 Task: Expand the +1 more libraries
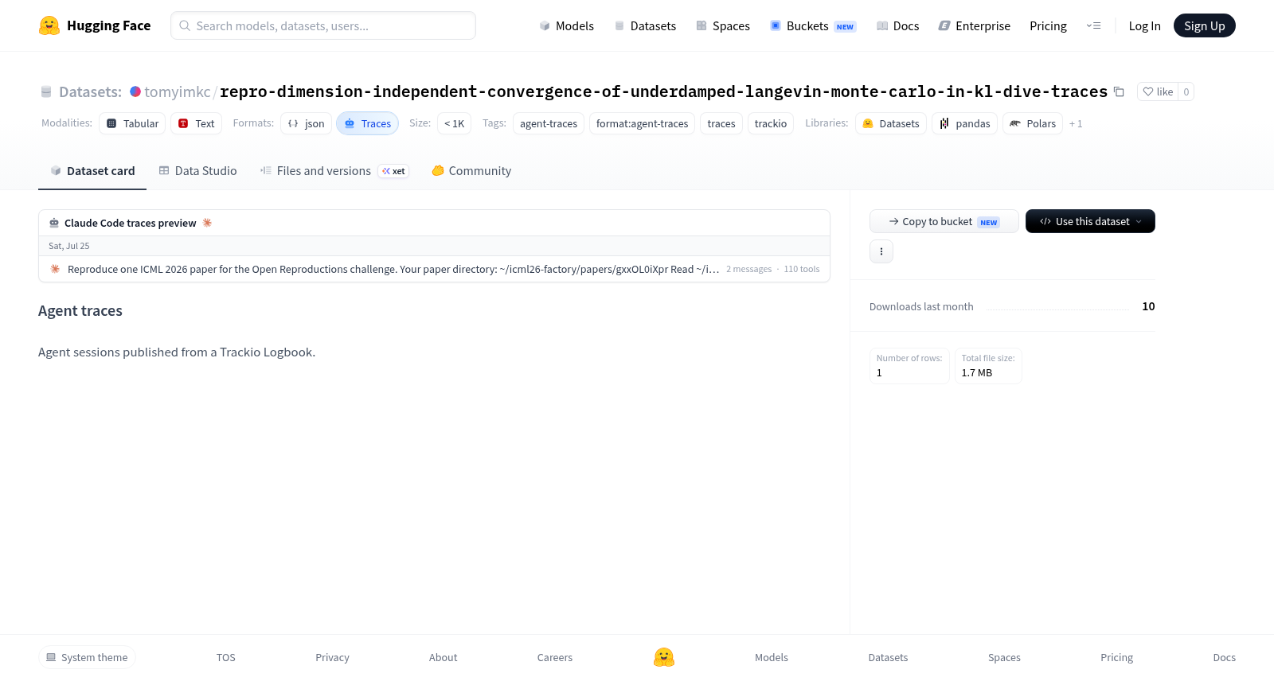pyautogui.click(x=1076, y=123)
